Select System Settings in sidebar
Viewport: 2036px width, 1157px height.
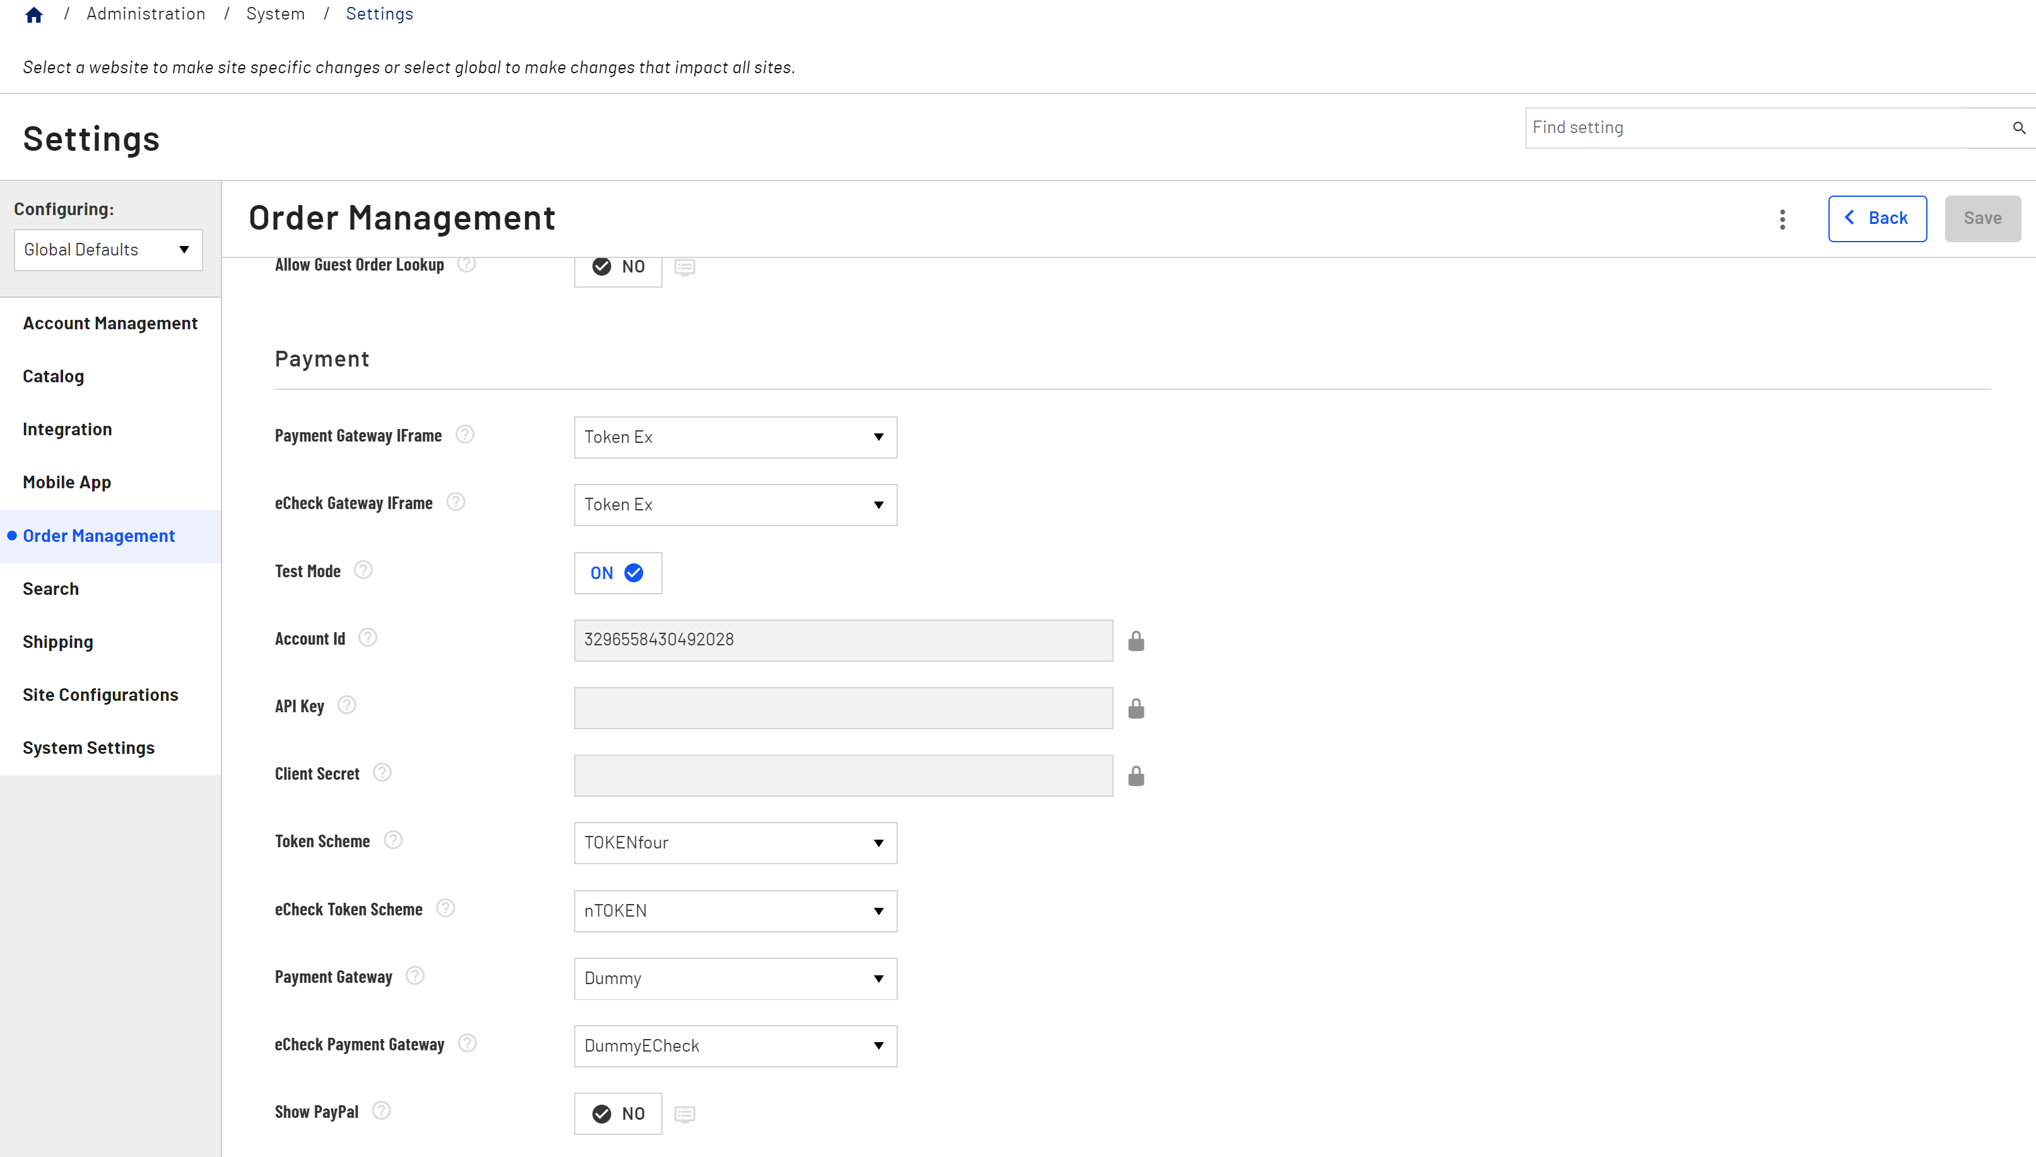(x=110, y=748)
